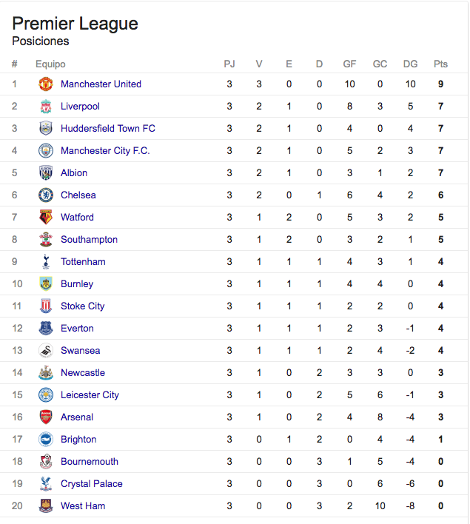Screen dimensions: 470x524
Task: Select the Leicester City team name
Action: point(90,395)
